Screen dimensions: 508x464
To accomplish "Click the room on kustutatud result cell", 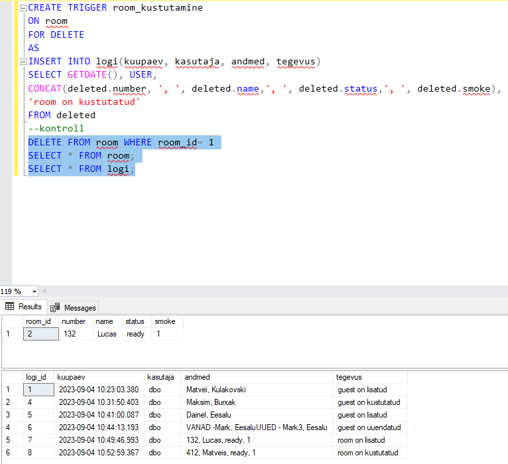I will pos(370,453).
